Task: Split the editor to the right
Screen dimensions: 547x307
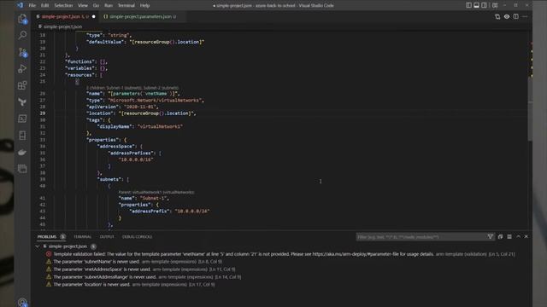Action: (x=515, y=16)
